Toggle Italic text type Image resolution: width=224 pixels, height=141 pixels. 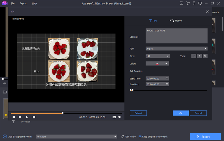[x=199, y=56]
